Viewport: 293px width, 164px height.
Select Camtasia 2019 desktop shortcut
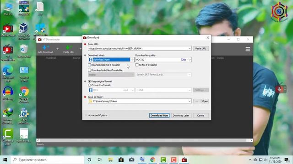(8, 137)
